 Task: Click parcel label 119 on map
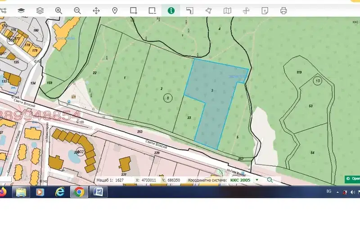coord(299,72)
